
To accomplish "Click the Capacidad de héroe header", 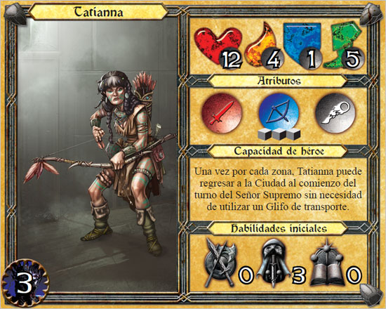I will click(279, 151).
